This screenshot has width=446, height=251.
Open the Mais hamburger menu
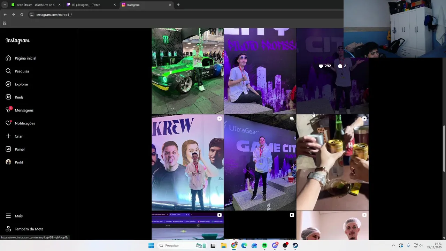pos(14,216)
